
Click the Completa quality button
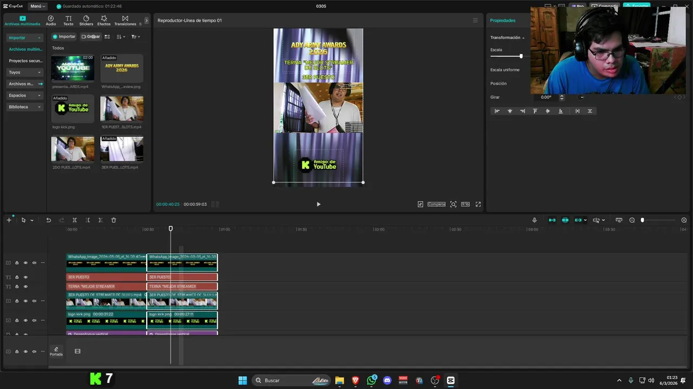[x=436, y=204]
